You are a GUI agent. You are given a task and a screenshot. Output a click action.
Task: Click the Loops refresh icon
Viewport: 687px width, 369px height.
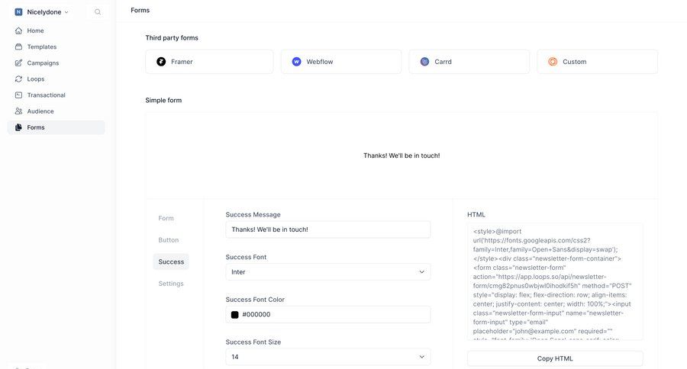coord(18,79)
